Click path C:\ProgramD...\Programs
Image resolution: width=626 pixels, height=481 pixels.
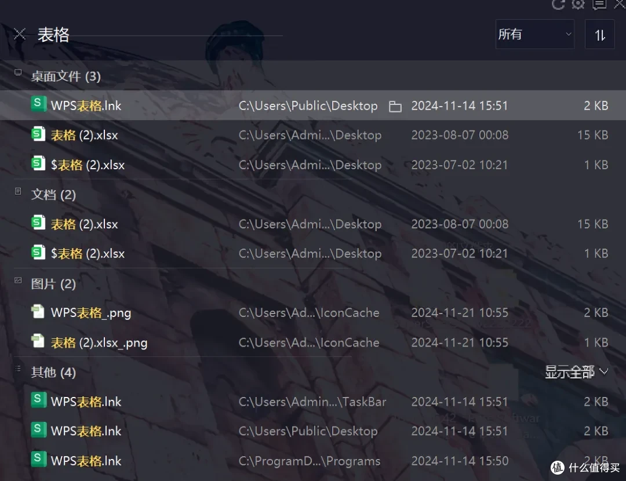click(310, 461)
